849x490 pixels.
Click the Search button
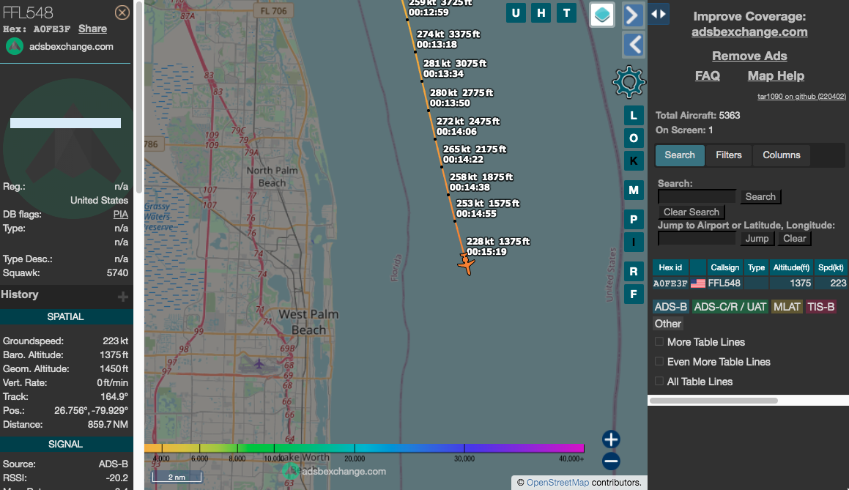[760, 196]
